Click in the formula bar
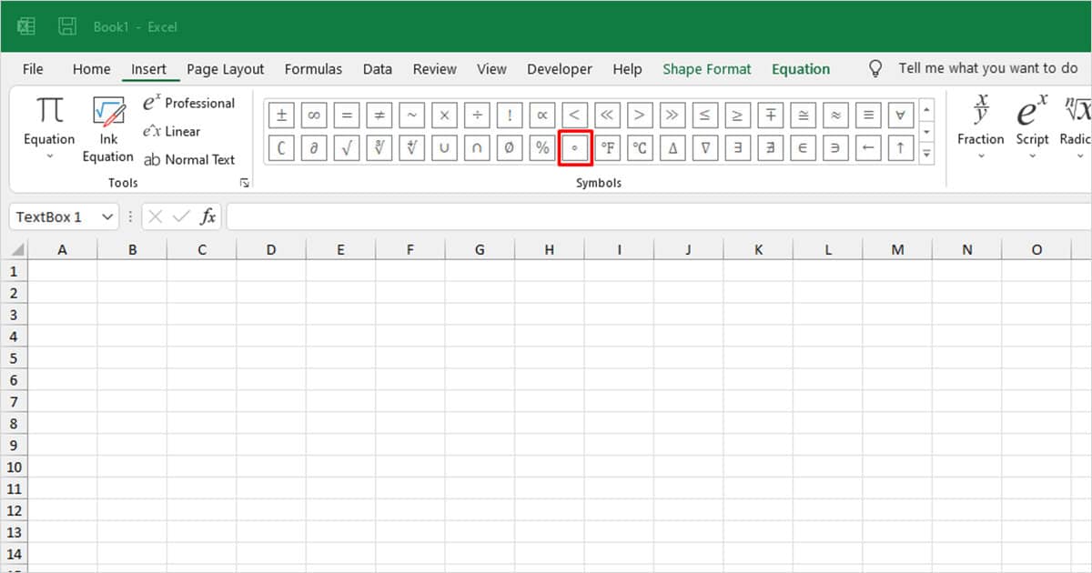The height and width of the screenshot is (573, 1092). tap(546, 216)
